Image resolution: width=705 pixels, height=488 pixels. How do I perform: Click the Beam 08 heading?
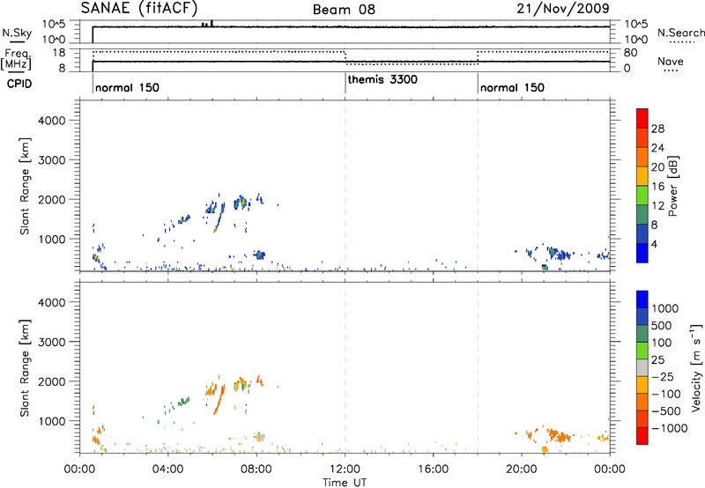pyautogui.click(x=344, y=10)
